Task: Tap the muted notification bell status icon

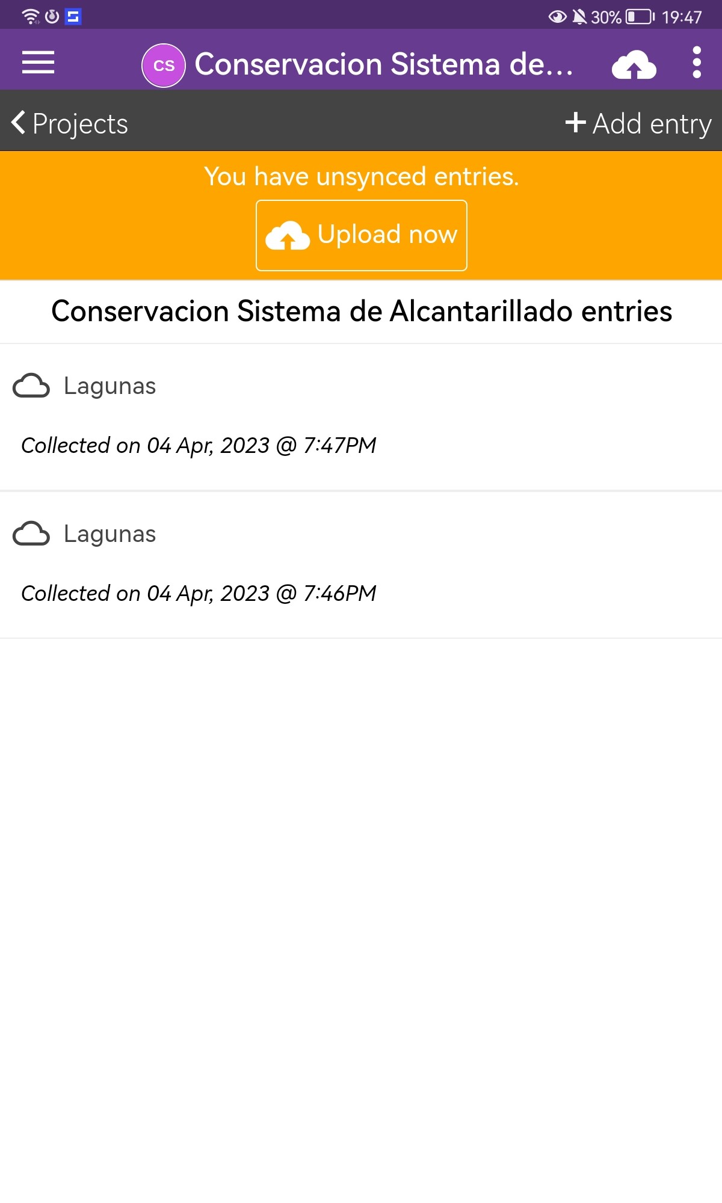Action: pyautogui.click(x=579, y=17)
